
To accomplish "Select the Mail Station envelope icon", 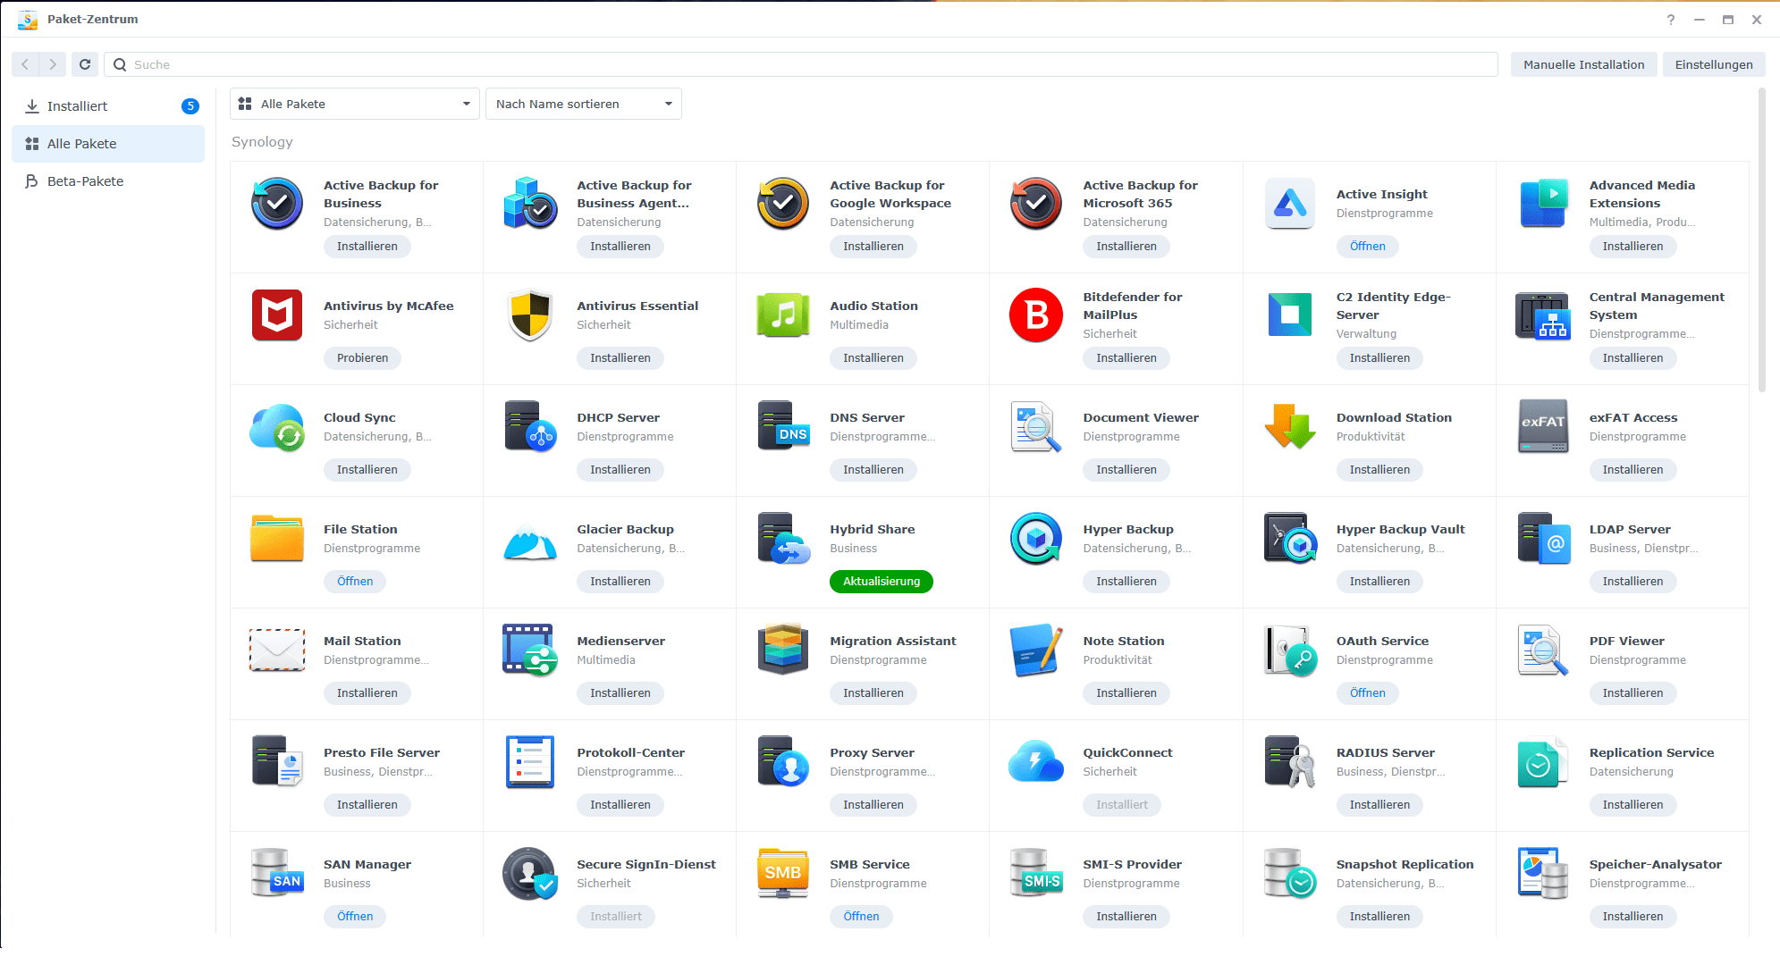I will click(x=277, y=650).
